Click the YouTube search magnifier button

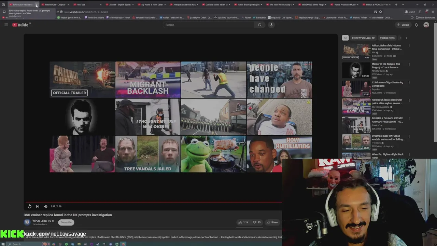(x=260, y=25)
